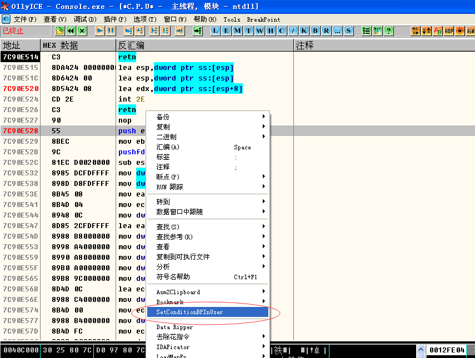Open References window with R button
Viewport: 475px width, 358px height.
(x=326, y=31)
